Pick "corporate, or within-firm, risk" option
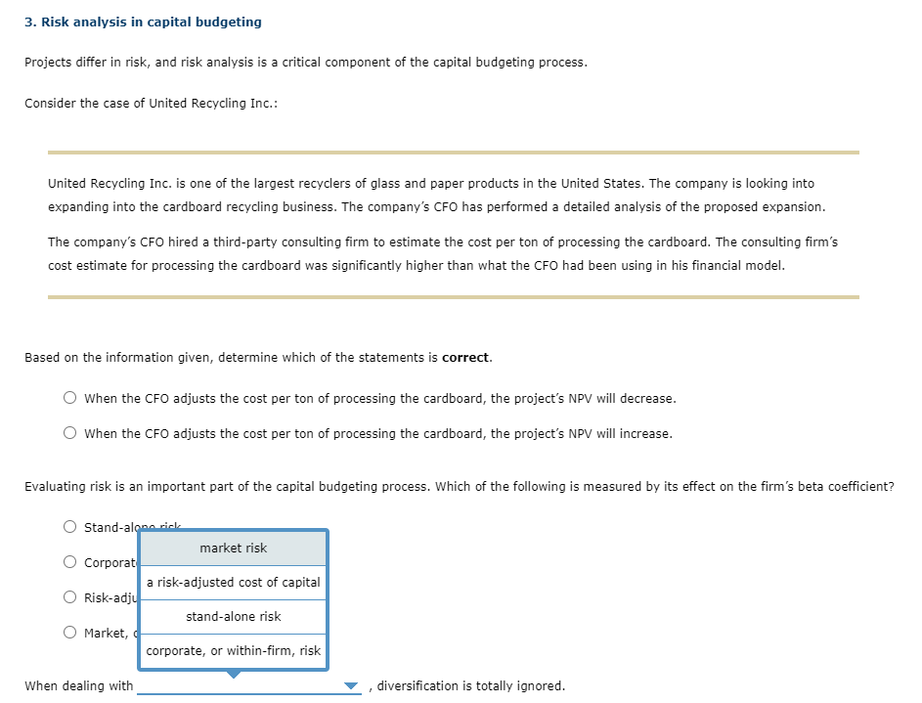 [x=233, y=650]
